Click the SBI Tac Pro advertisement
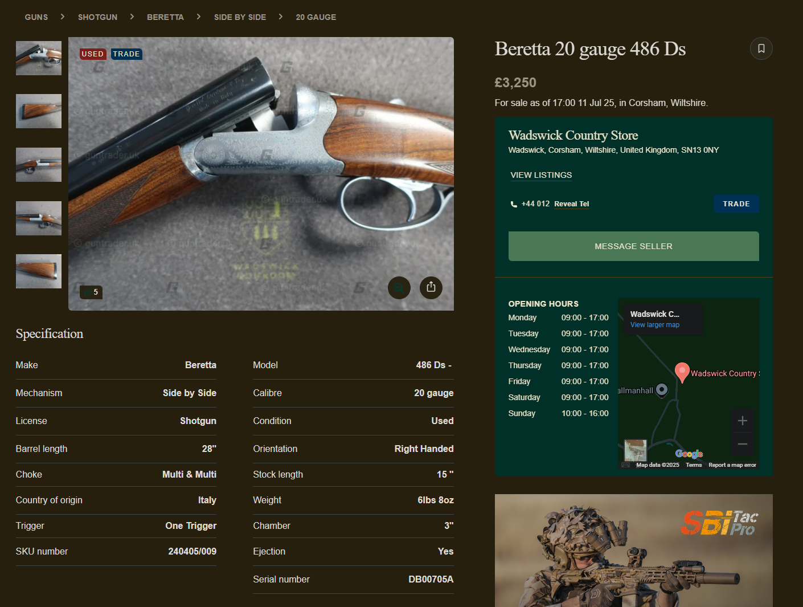Screen dimensions: 803x607 tap(633, 551)
